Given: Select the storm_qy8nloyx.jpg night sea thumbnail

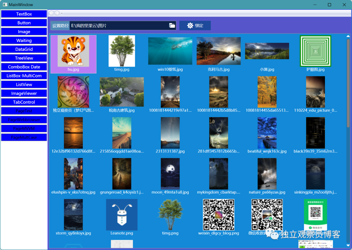Looking at the screenshot, I should [x=73, y=215].
